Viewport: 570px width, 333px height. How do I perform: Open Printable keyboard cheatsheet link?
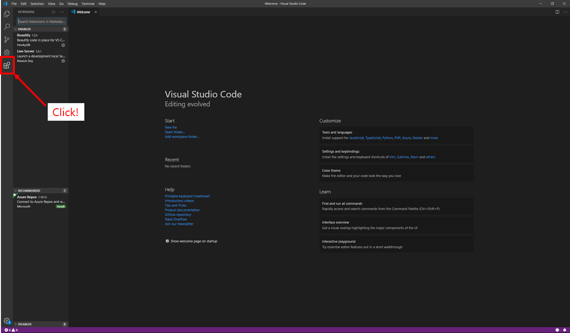point(187,196)
